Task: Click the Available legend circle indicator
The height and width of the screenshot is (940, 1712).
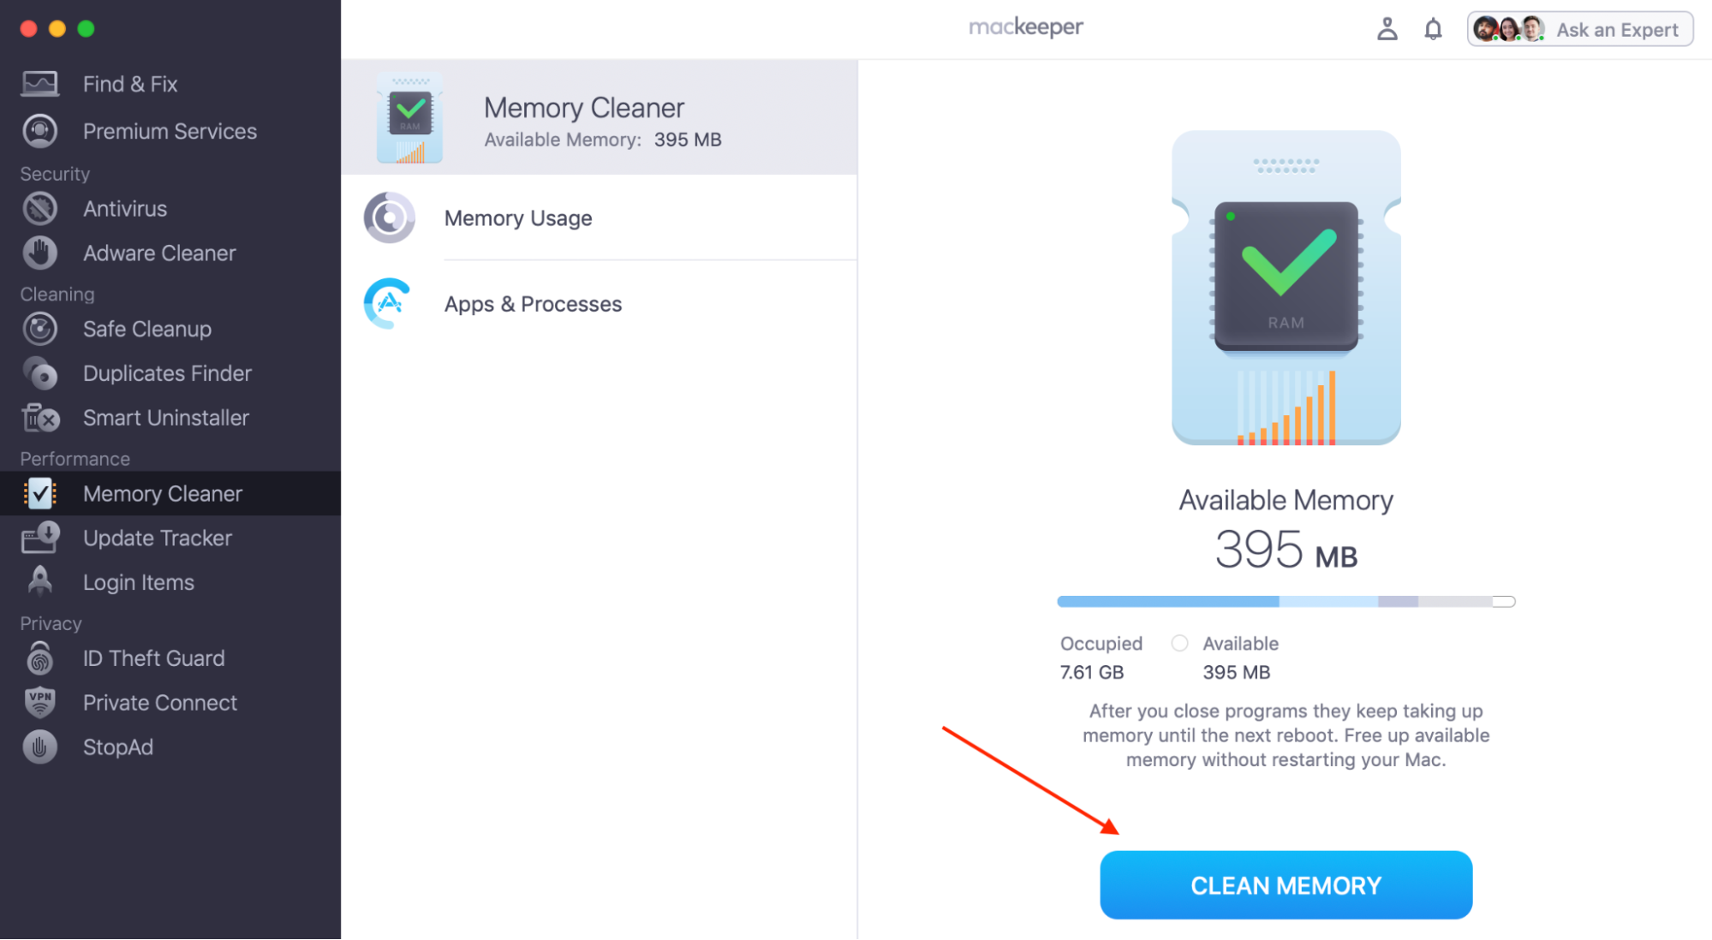Action: point(1179,643)
